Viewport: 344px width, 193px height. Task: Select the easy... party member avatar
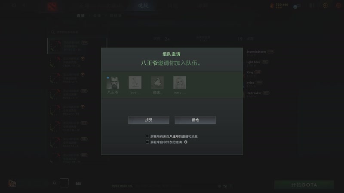tap(180, 82)
